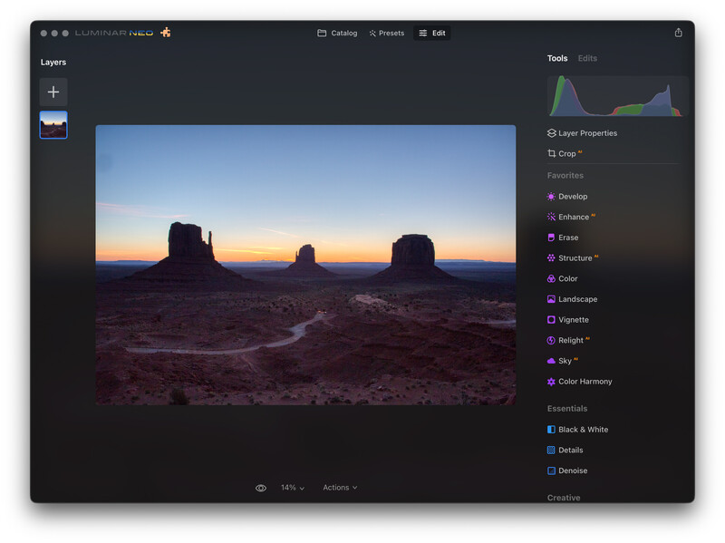Select the Monument Valley layer thumbnail
Viewport: 725px width, 543px height.
click(53, 125)
